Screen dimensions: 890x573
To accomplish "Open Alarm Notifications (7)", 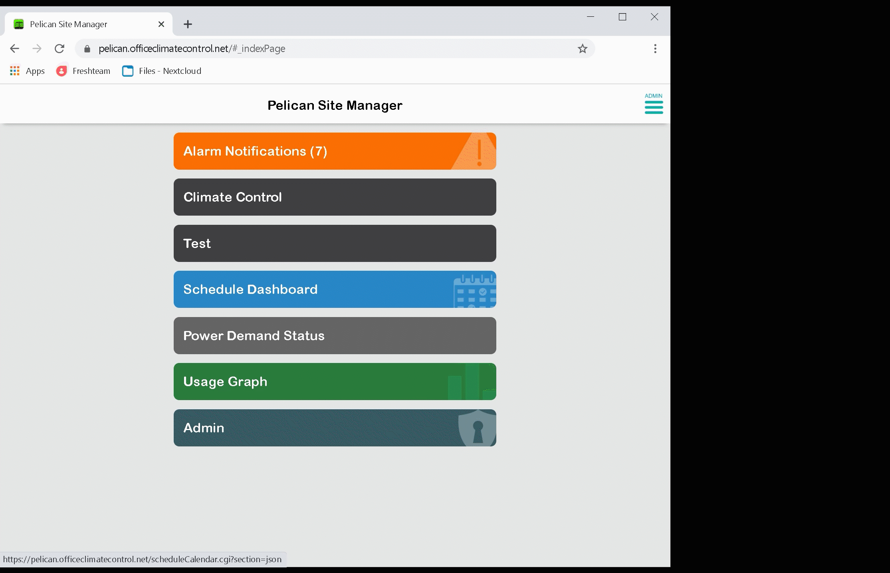I will point(335,151).
